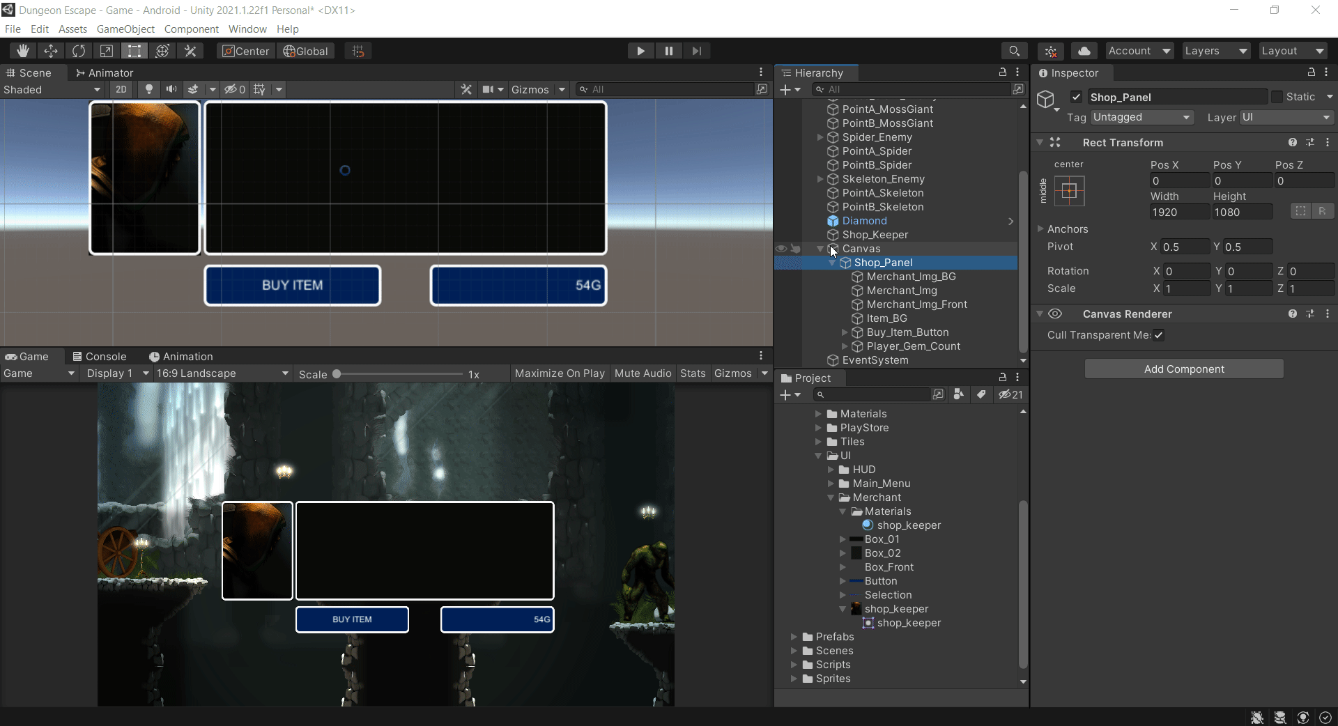Open the cloud services icon
This screenshot has height=726, width=1338.
click(1084, 51)
